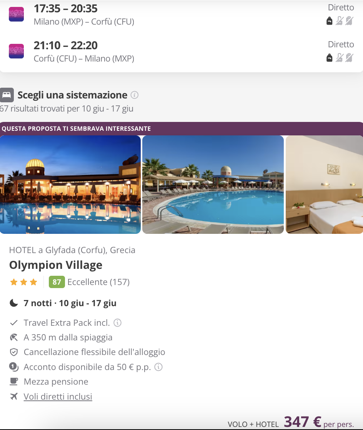The height and width of the screenshot is (430, 363).
Task: Open the Voli diretti inclusi link
Action: (58, 397)
